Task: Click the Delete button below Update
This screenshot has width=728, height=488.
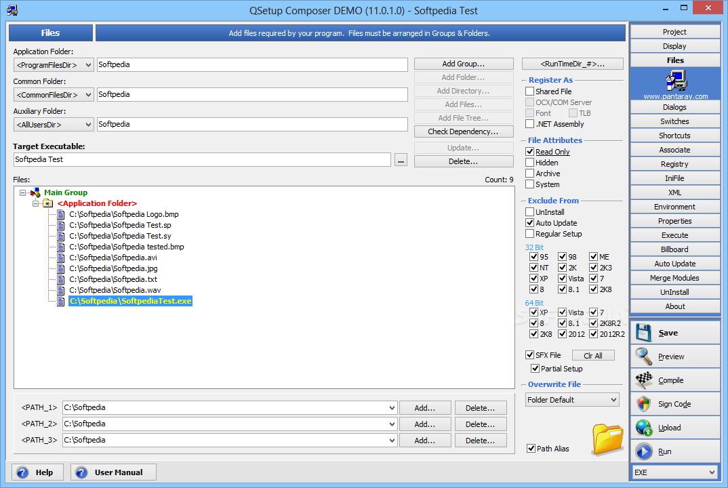Action: pos(464,161)
